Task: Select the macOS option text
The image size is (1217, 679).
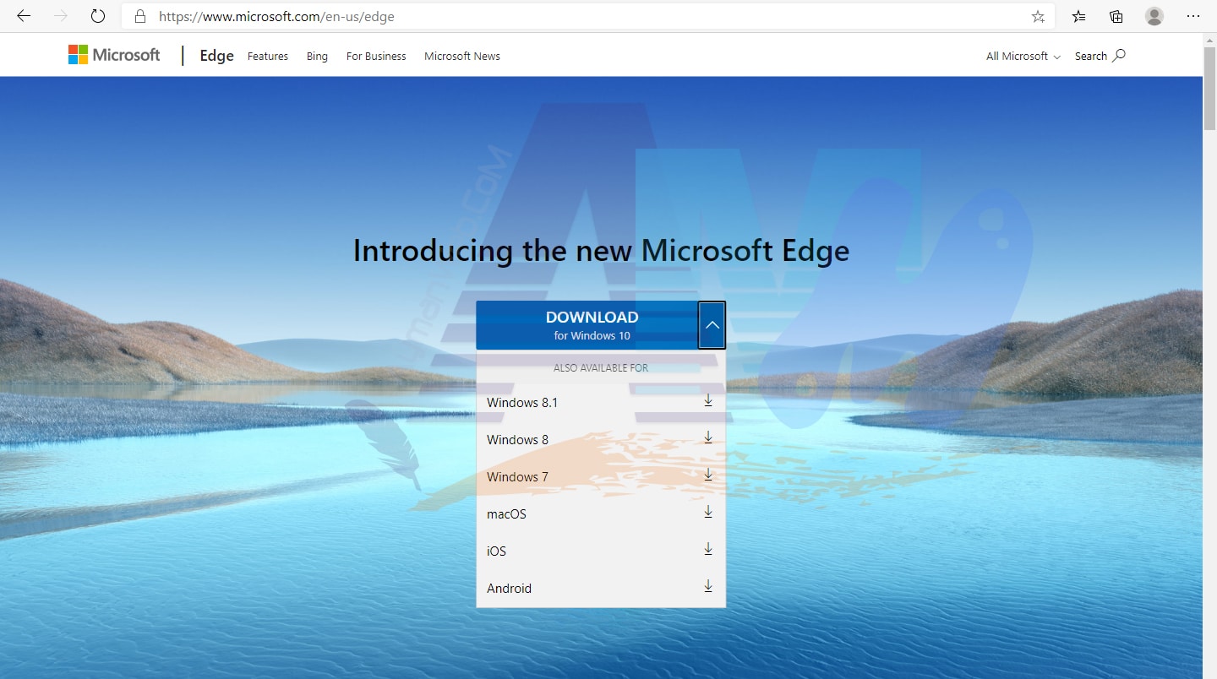Action: pyautogui.click(x=506, y=514)
